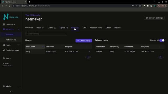Sort Relays by Host name column
The image size is (168, 94).
[35, 47]
